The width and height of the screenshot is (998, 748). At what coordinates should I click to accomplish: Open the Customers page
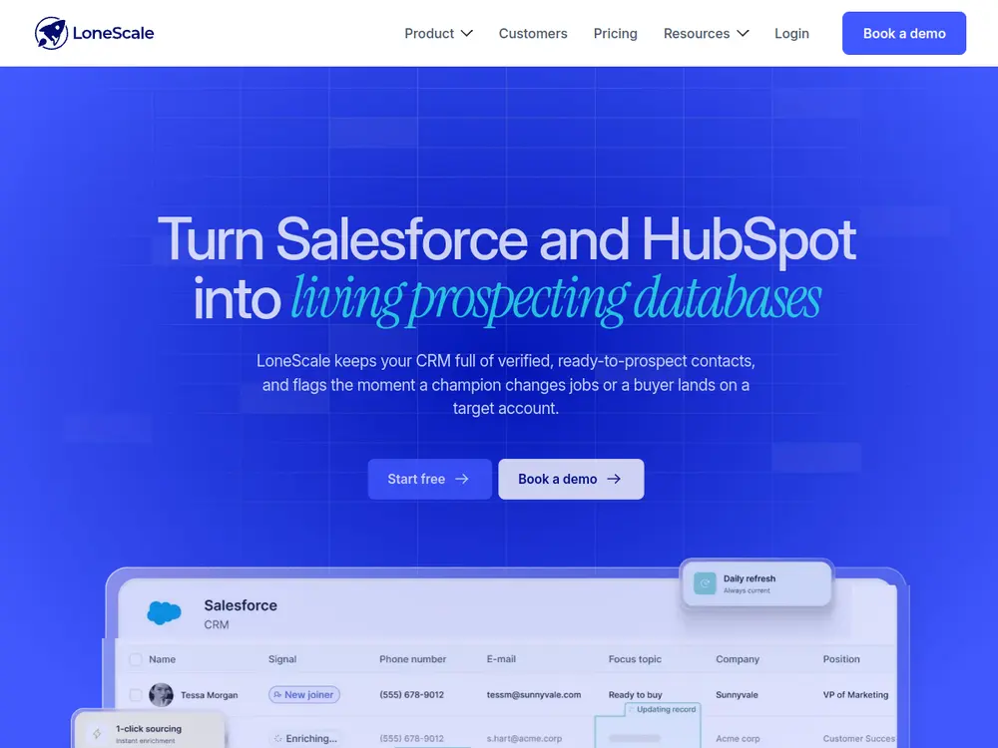533,33
